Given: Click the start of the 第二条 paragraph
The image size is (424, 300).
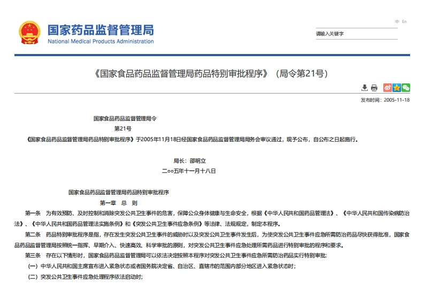Looking at the screenshot, I should pyautogui.click(x=33, y=234).
